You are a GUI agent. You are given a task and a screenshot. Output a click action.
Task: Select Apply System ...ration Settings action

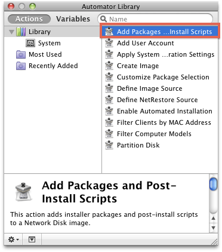160,54
